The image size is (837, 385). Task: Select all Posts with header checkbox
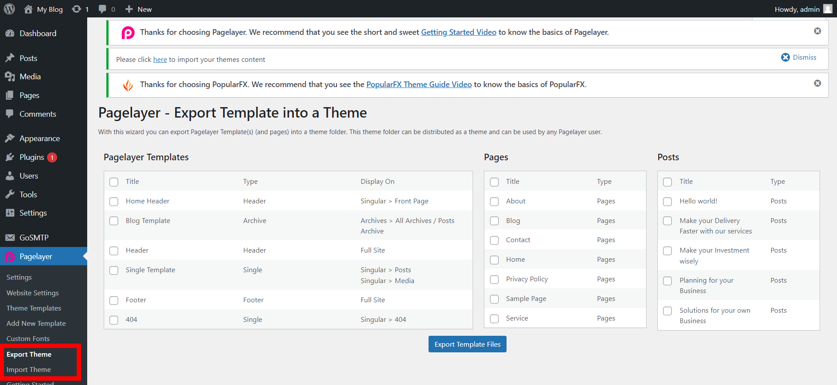tap(667, 182)
